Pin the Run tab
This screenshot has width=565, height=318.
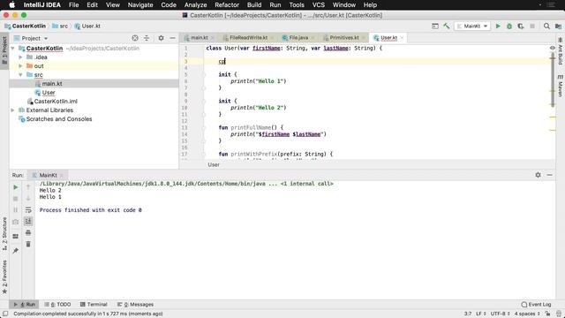pyautogui.click(x=16, y=250)
